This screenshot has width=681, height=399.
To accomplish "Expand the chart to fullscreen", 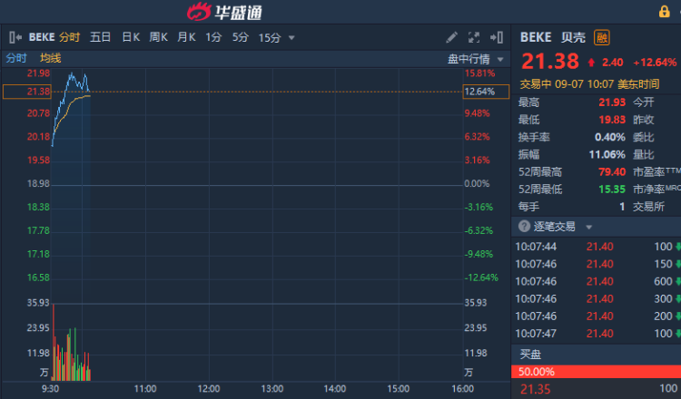I will tap(474, 37).
